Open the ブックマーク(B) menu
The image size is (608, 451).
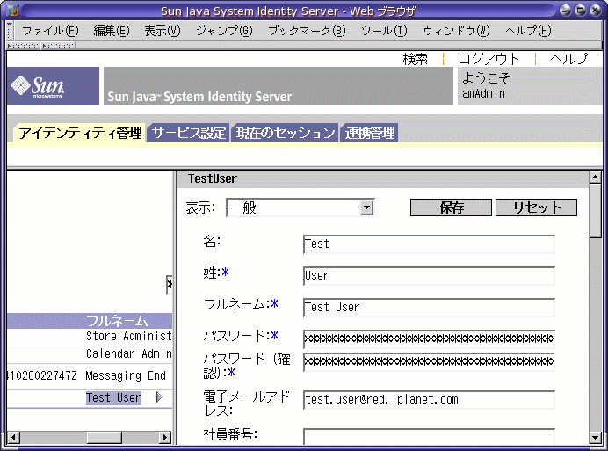307,31
